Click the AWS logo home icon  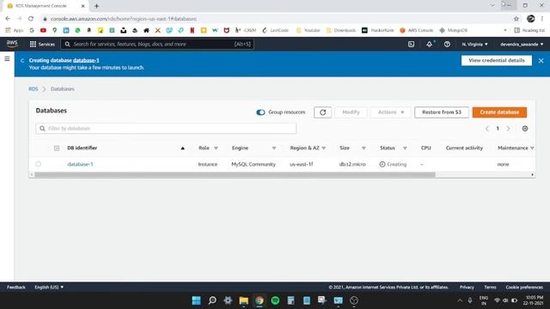pos(12,44)
